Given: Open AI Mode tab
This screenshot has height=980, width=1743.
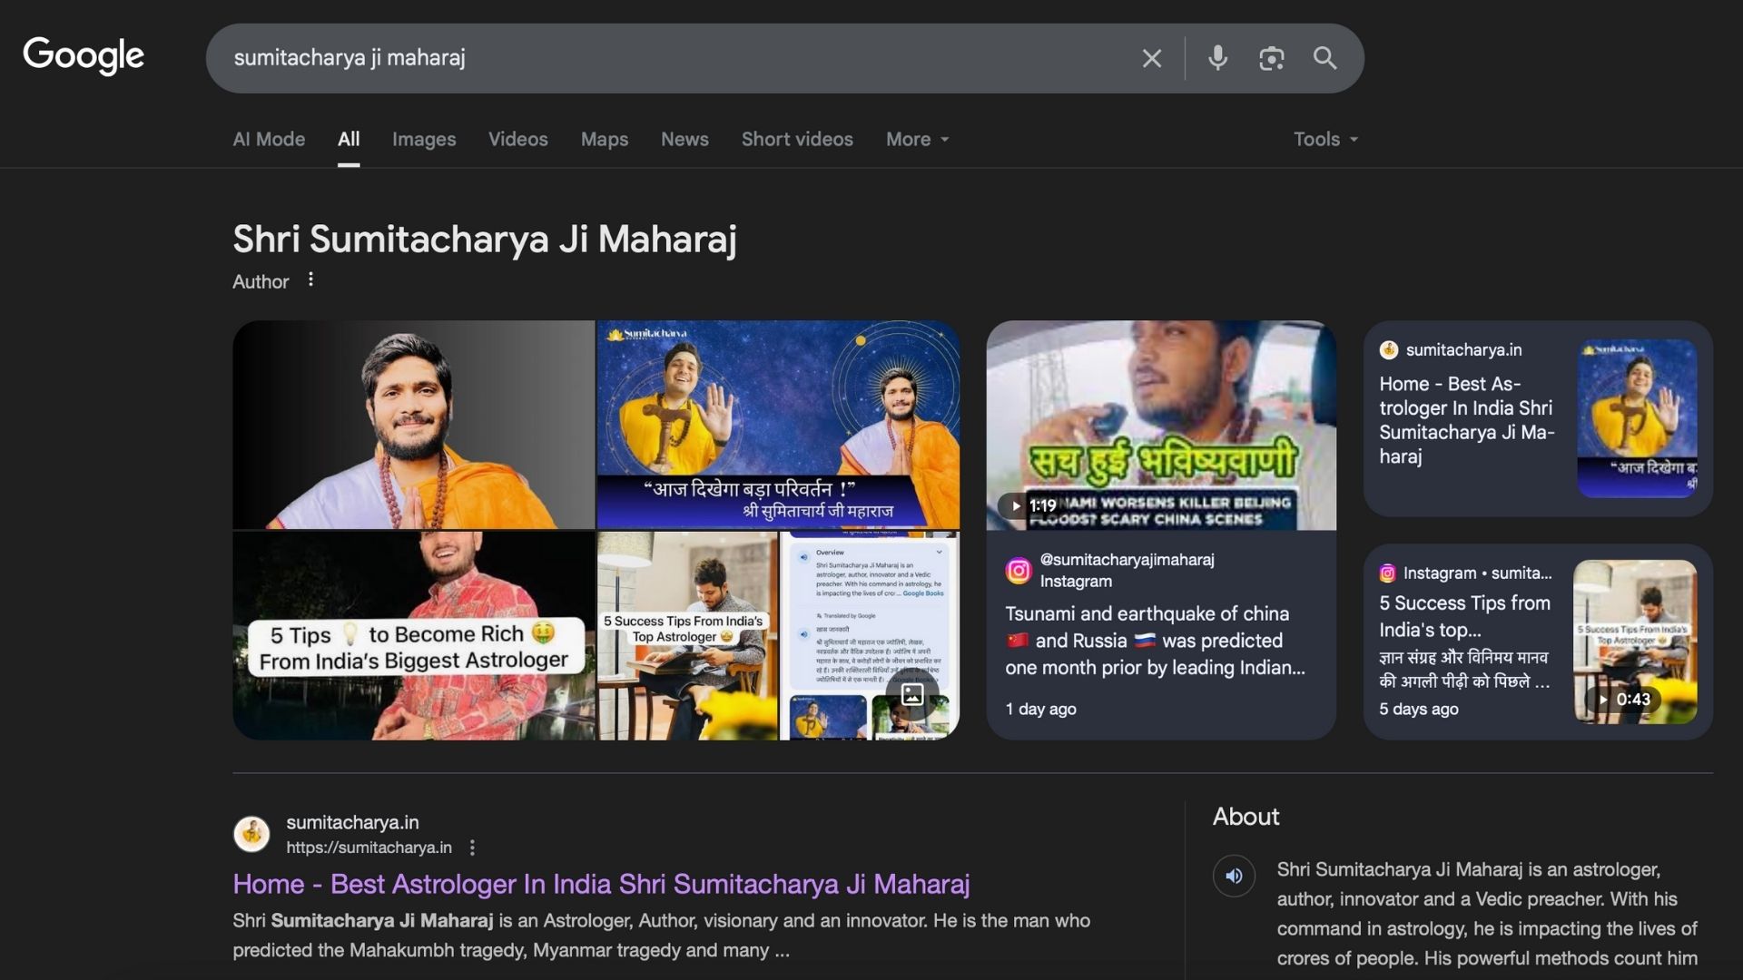Looking at the screenshot, I should [269, 139].
